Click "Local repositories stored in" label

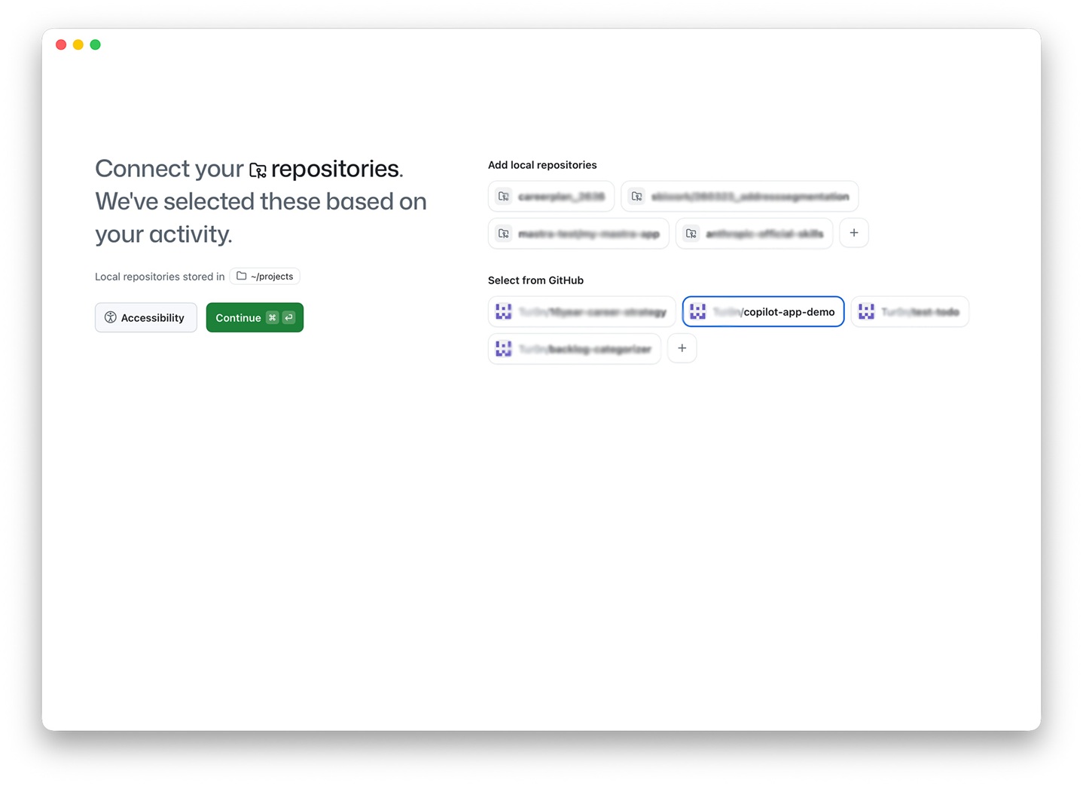tap(160, 277)
